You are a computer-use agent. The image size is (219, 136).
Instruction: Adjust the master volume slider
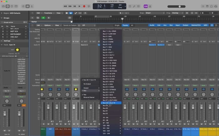pyautogui.click(x=180, y=7)
